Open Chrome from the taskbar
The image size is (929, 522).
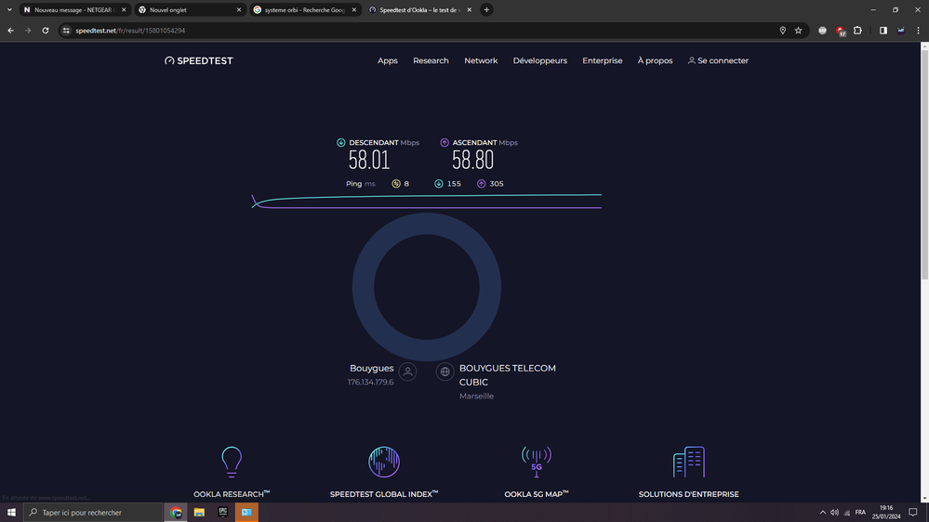tap(176, 513)
